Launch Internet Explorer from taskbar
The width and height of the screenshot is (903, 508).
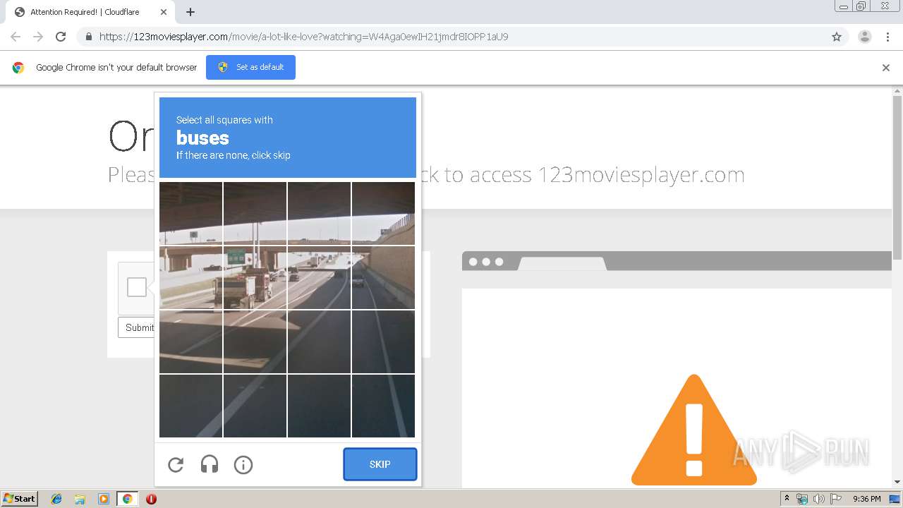click(56, 499)
